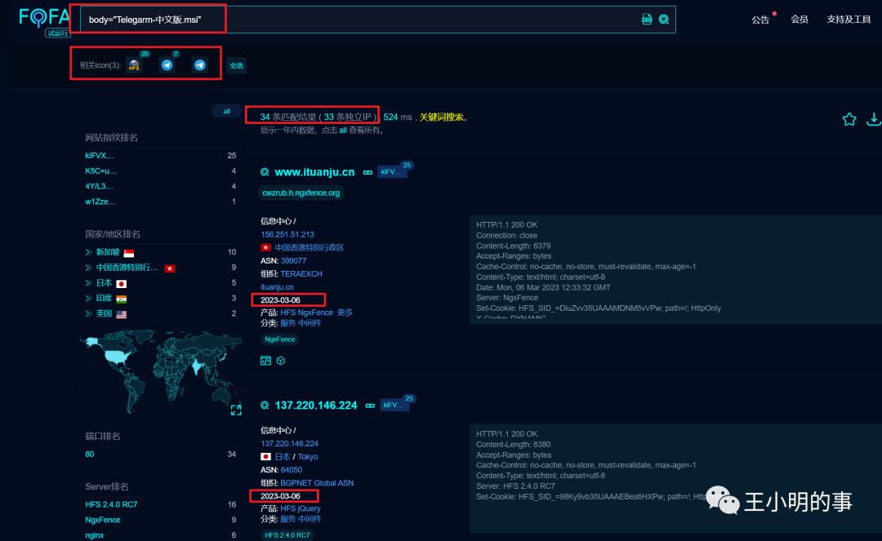Click the search magnifier icon in search bar
882x541 pixels.
click(664, 20)
